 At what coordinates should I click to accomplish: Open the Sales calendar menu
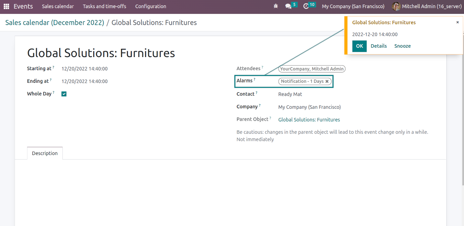click(58, 7)
